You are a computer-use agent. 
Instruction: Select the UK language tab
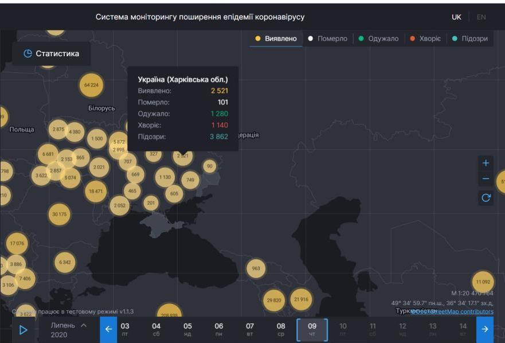456,17
